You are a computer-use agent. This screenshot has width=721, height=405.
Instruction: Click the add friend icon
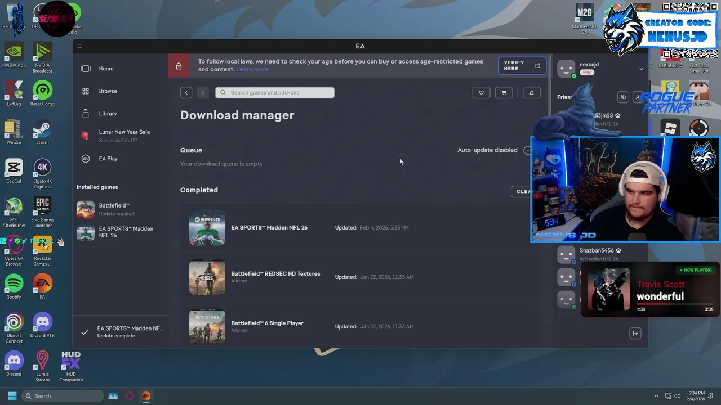(637, 97)
